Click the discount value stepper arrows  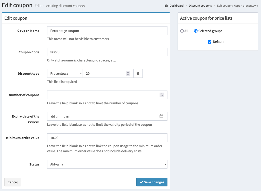[x=128, y=73]
